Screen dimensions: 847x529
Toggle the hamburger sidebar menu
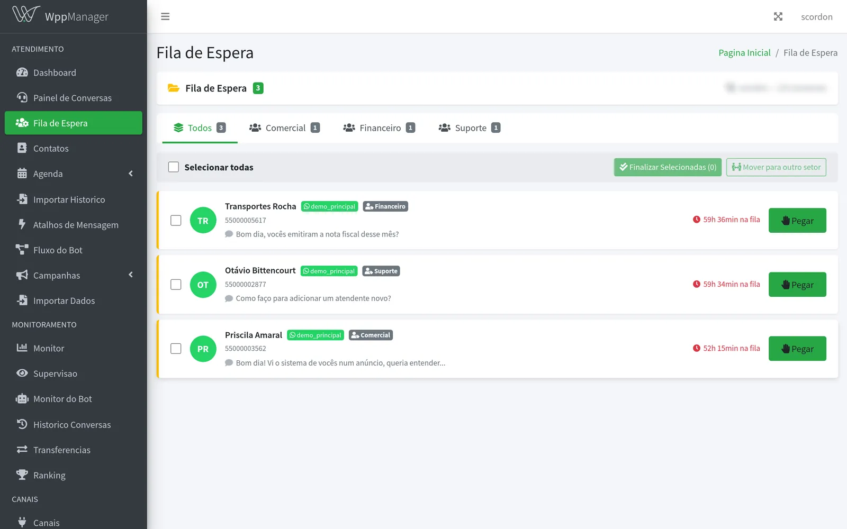pyautogui.click(x=165, y=16)
